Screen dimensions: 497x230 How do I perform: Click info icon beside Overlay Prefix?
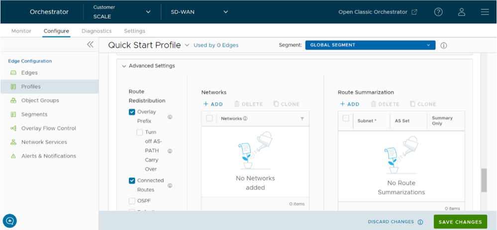[170, 117]
